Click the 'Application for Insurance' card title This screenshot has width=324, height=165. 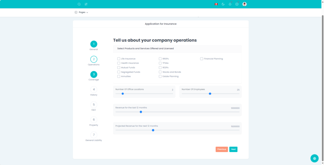click(161, 24)
